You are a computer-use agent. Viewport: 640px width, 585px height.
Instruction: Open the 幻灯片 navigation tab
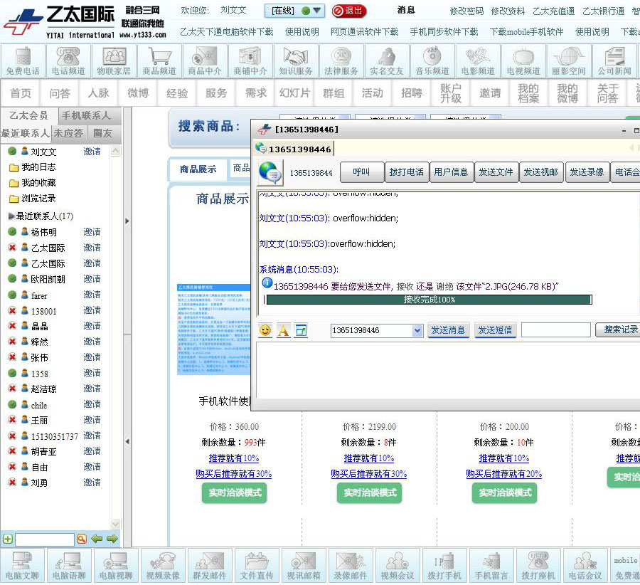point(294,93)
